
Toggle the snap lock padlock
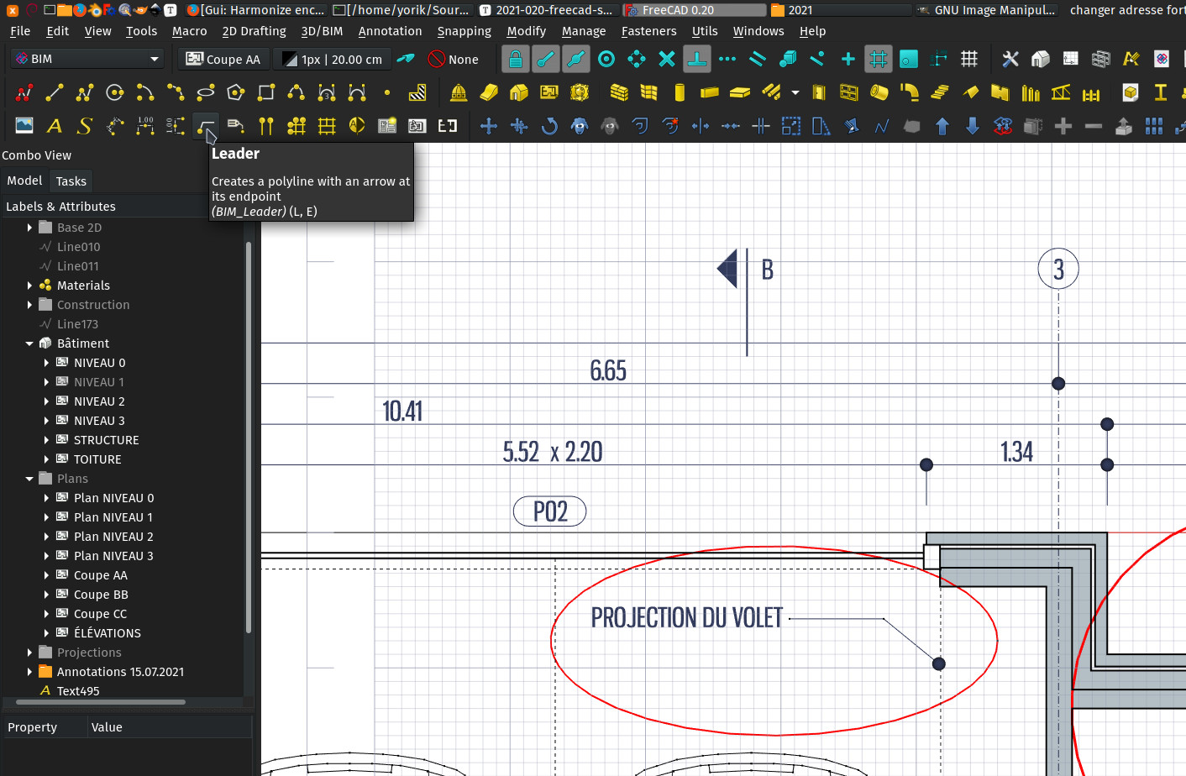coord(515,59)
